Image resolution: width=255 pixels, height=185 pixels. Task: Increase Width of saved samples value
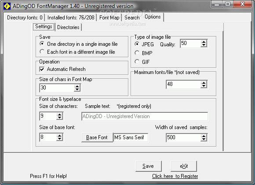click(x=204, y=136)
